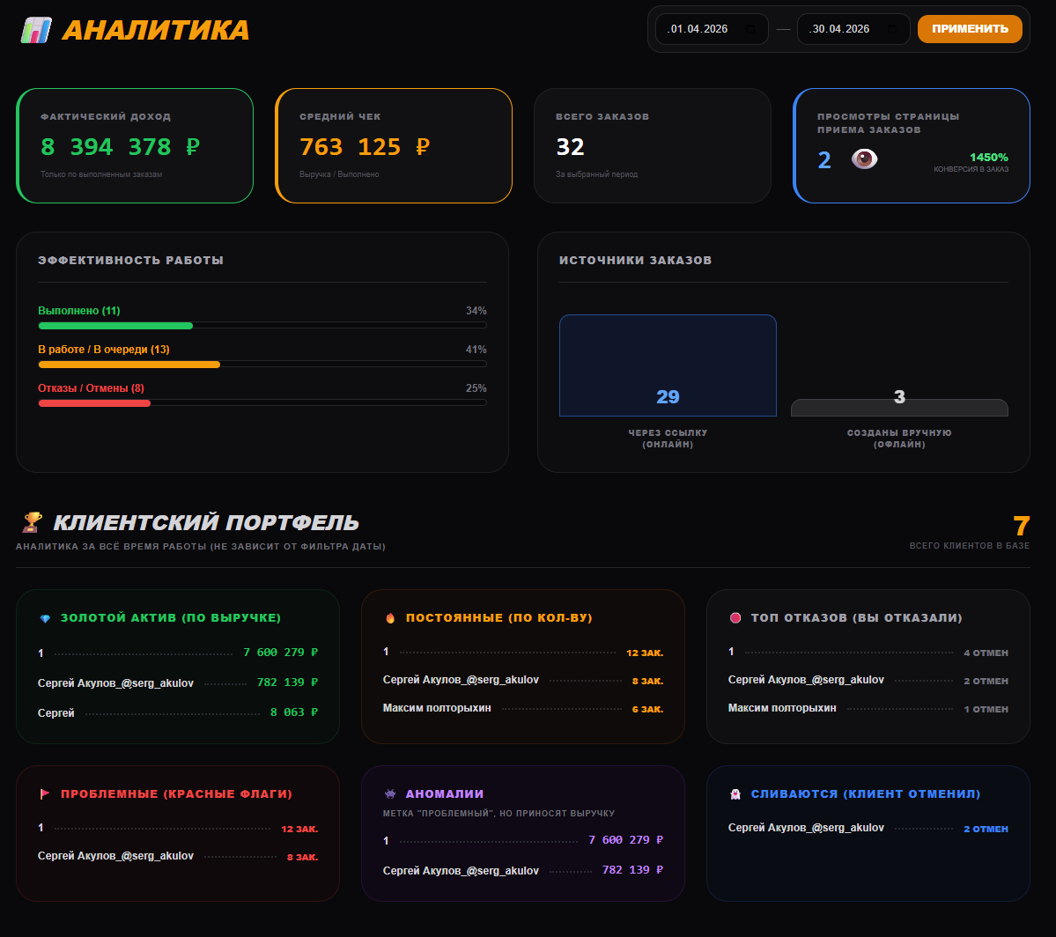Click the Фактический доход card
Viewport: 1056px width, 937px height.
135,146
